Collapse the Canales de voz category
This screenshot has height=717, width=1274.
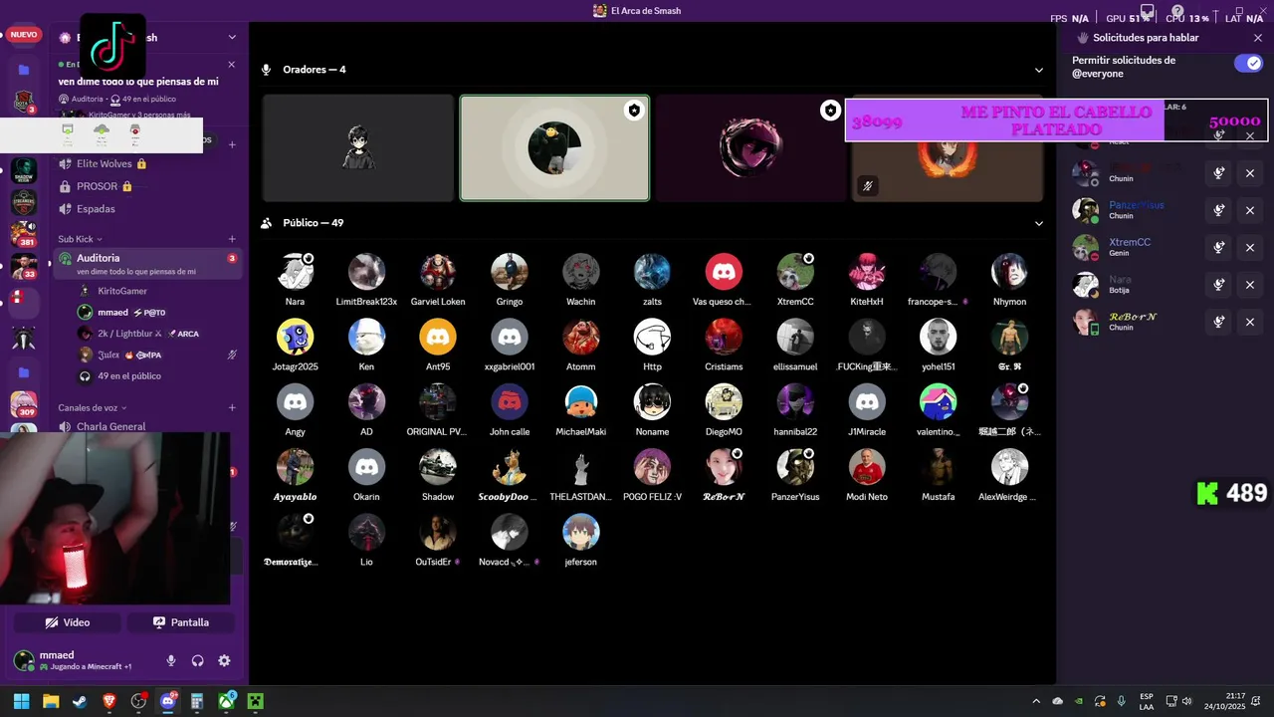[x=92, y=407]
